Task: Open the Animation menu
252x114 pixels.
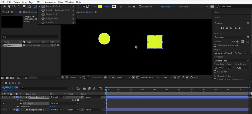Action: coord(50,2)
